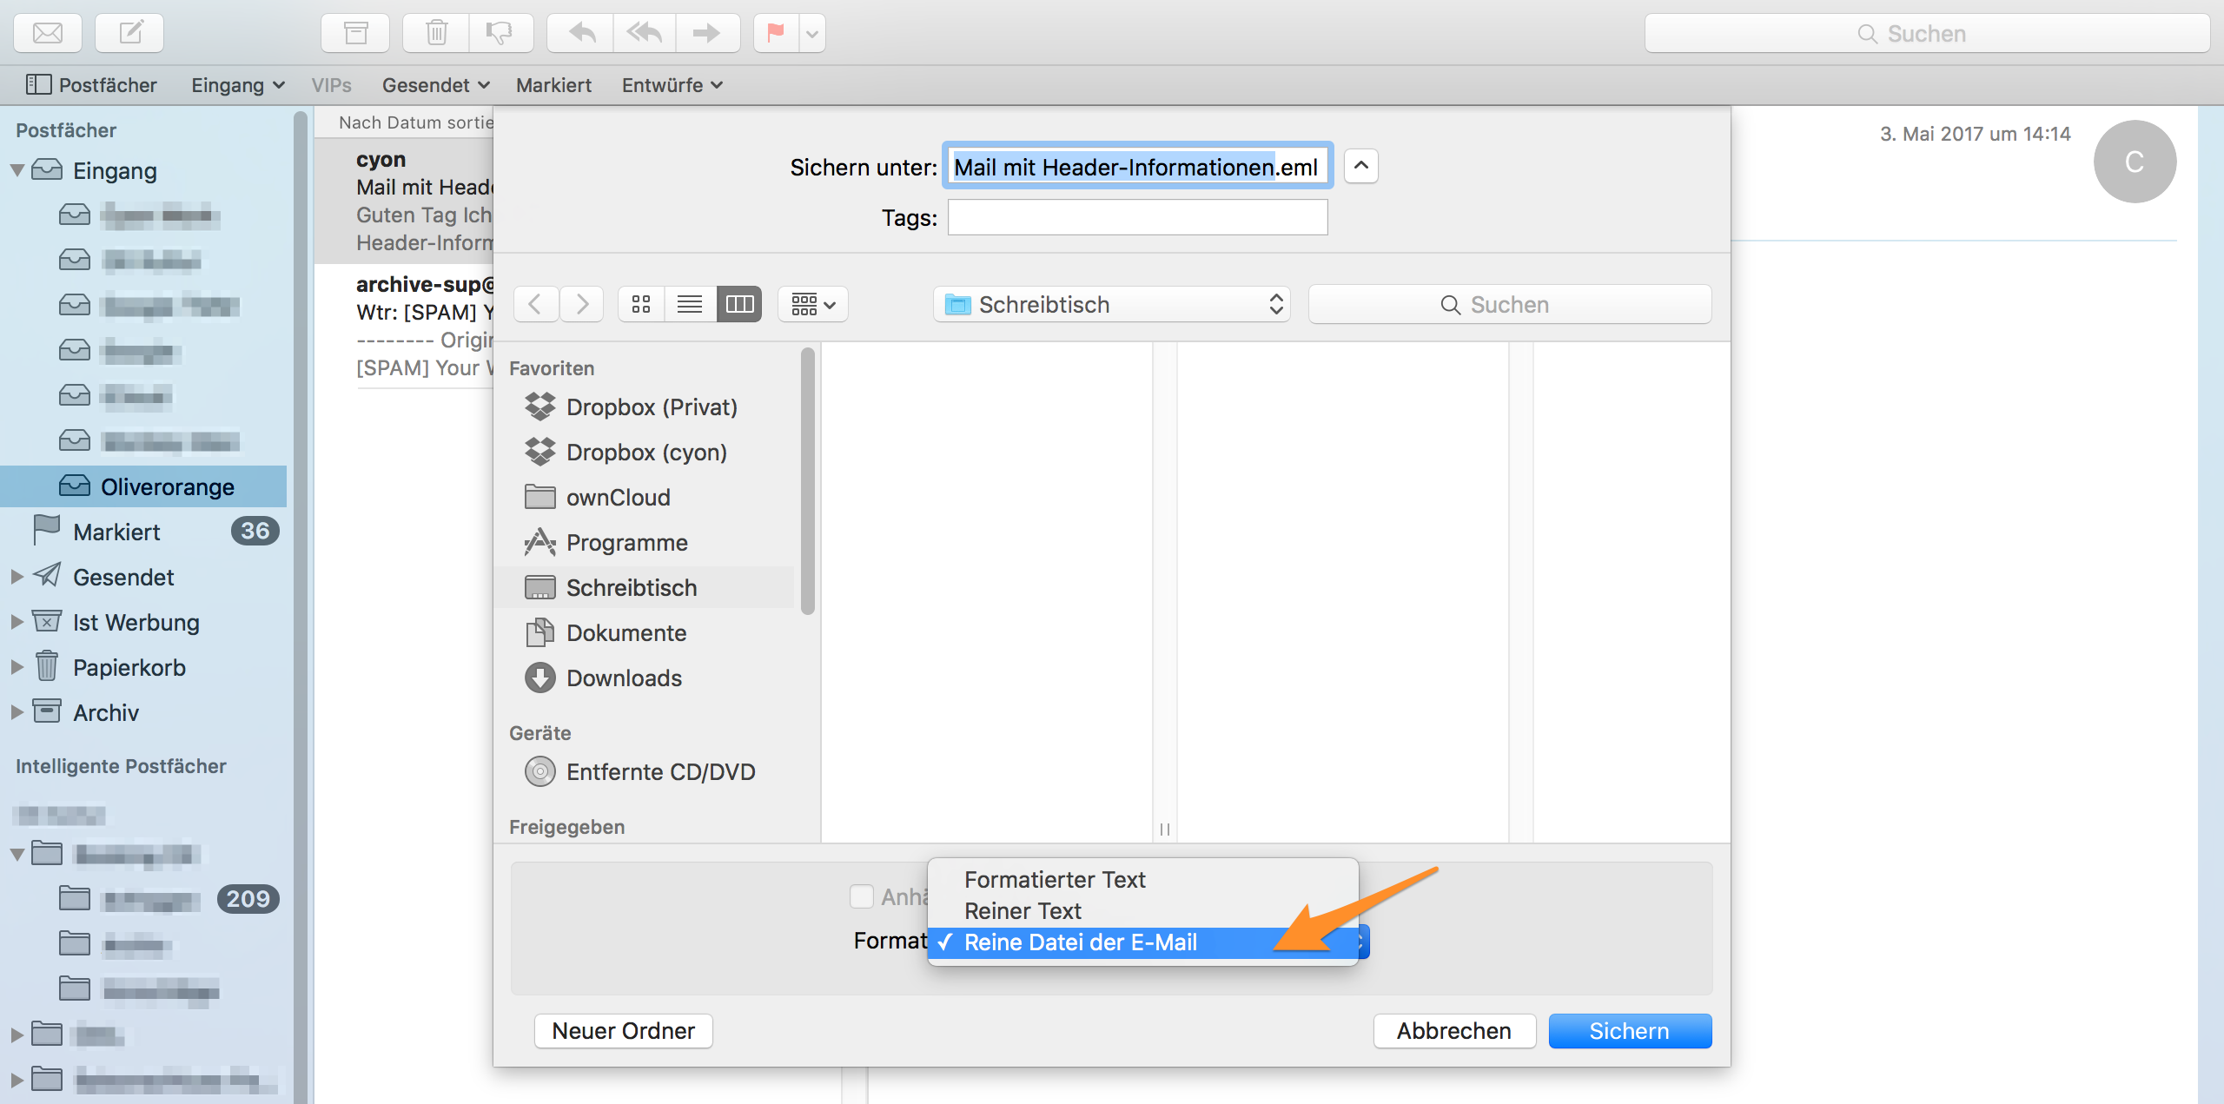Choose Formatierter Text from format menu
The height and width of the screenshot is (1104, 2224).
(x=1054, y=879)
